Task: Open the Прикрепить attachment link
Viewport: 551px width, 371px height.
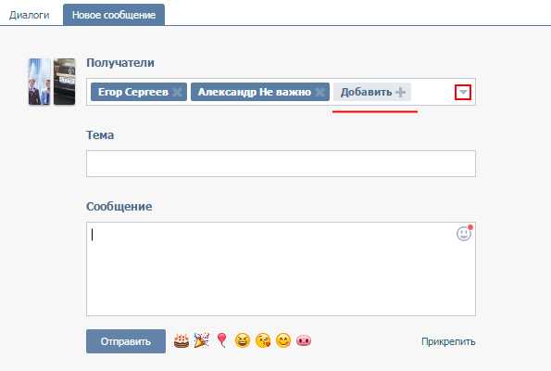Action: [x=448, y=341]
